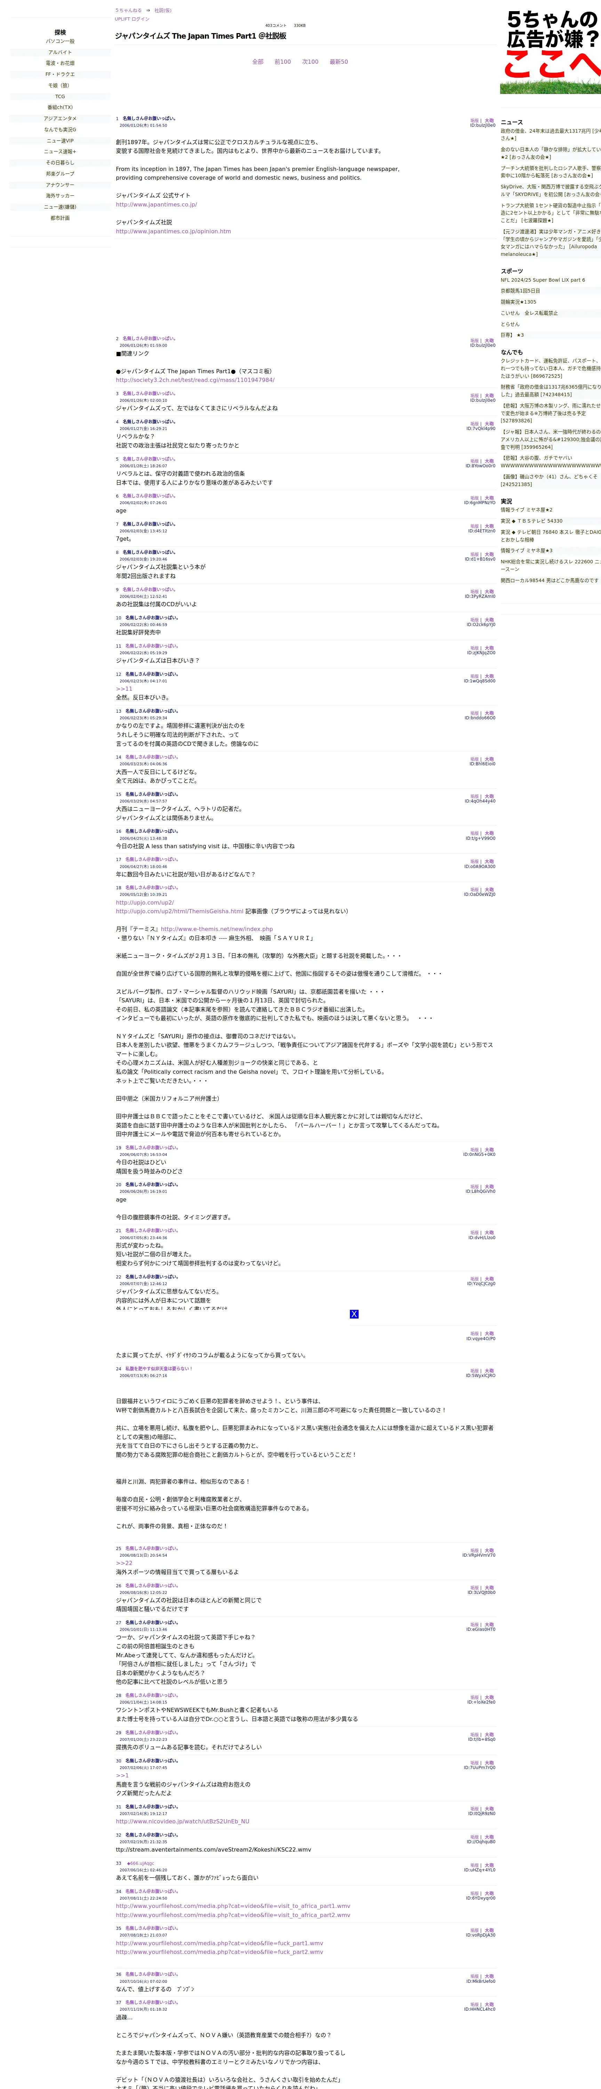Open the ニュー速(嫌儲) board in sidebar

coord(60,207)
